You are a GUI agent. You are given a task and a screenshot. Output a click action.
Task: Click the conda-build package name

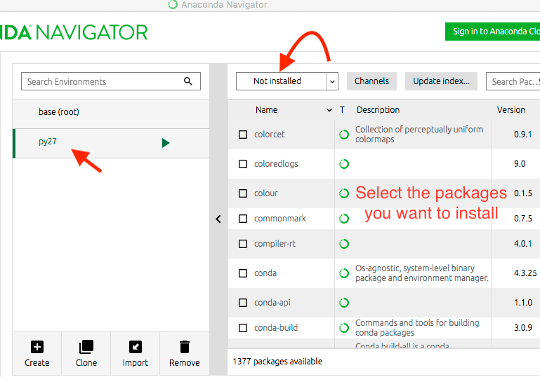275,328
